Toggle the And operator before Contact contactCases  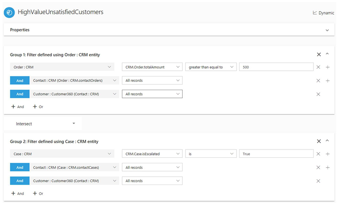(x=20, y=167)
